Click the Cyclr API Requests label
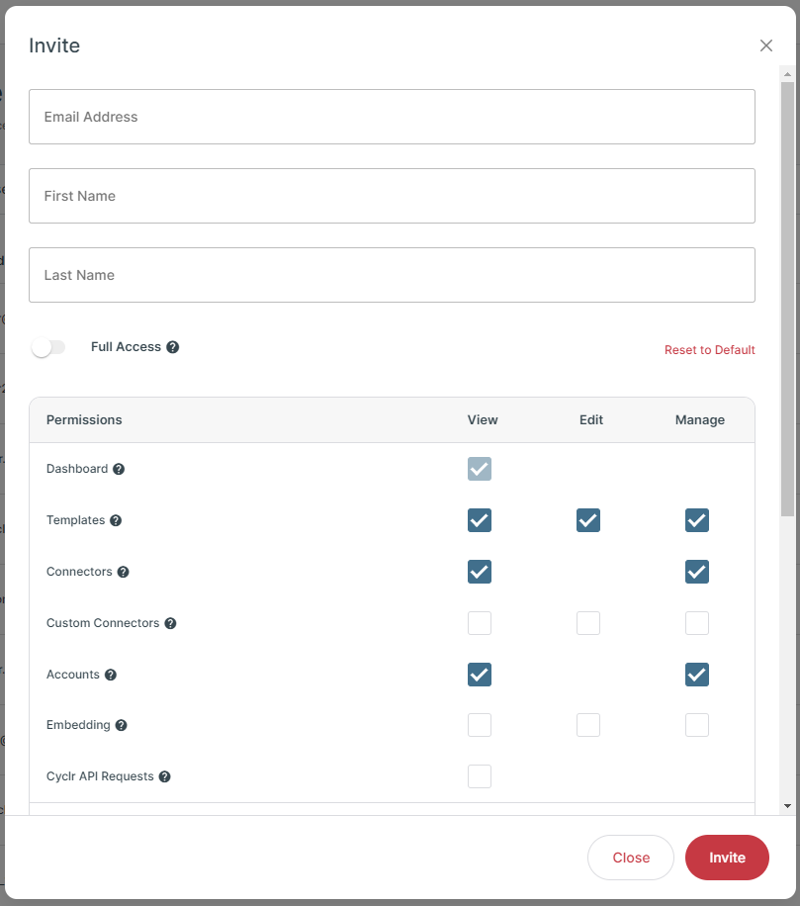Viewport: 800px width, 906px height. pyautogui.click(x=100, y=776)
